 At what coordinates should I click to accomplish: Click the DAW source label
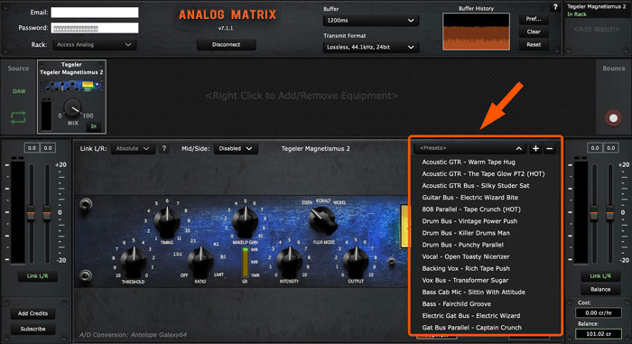tap(19, 91)
